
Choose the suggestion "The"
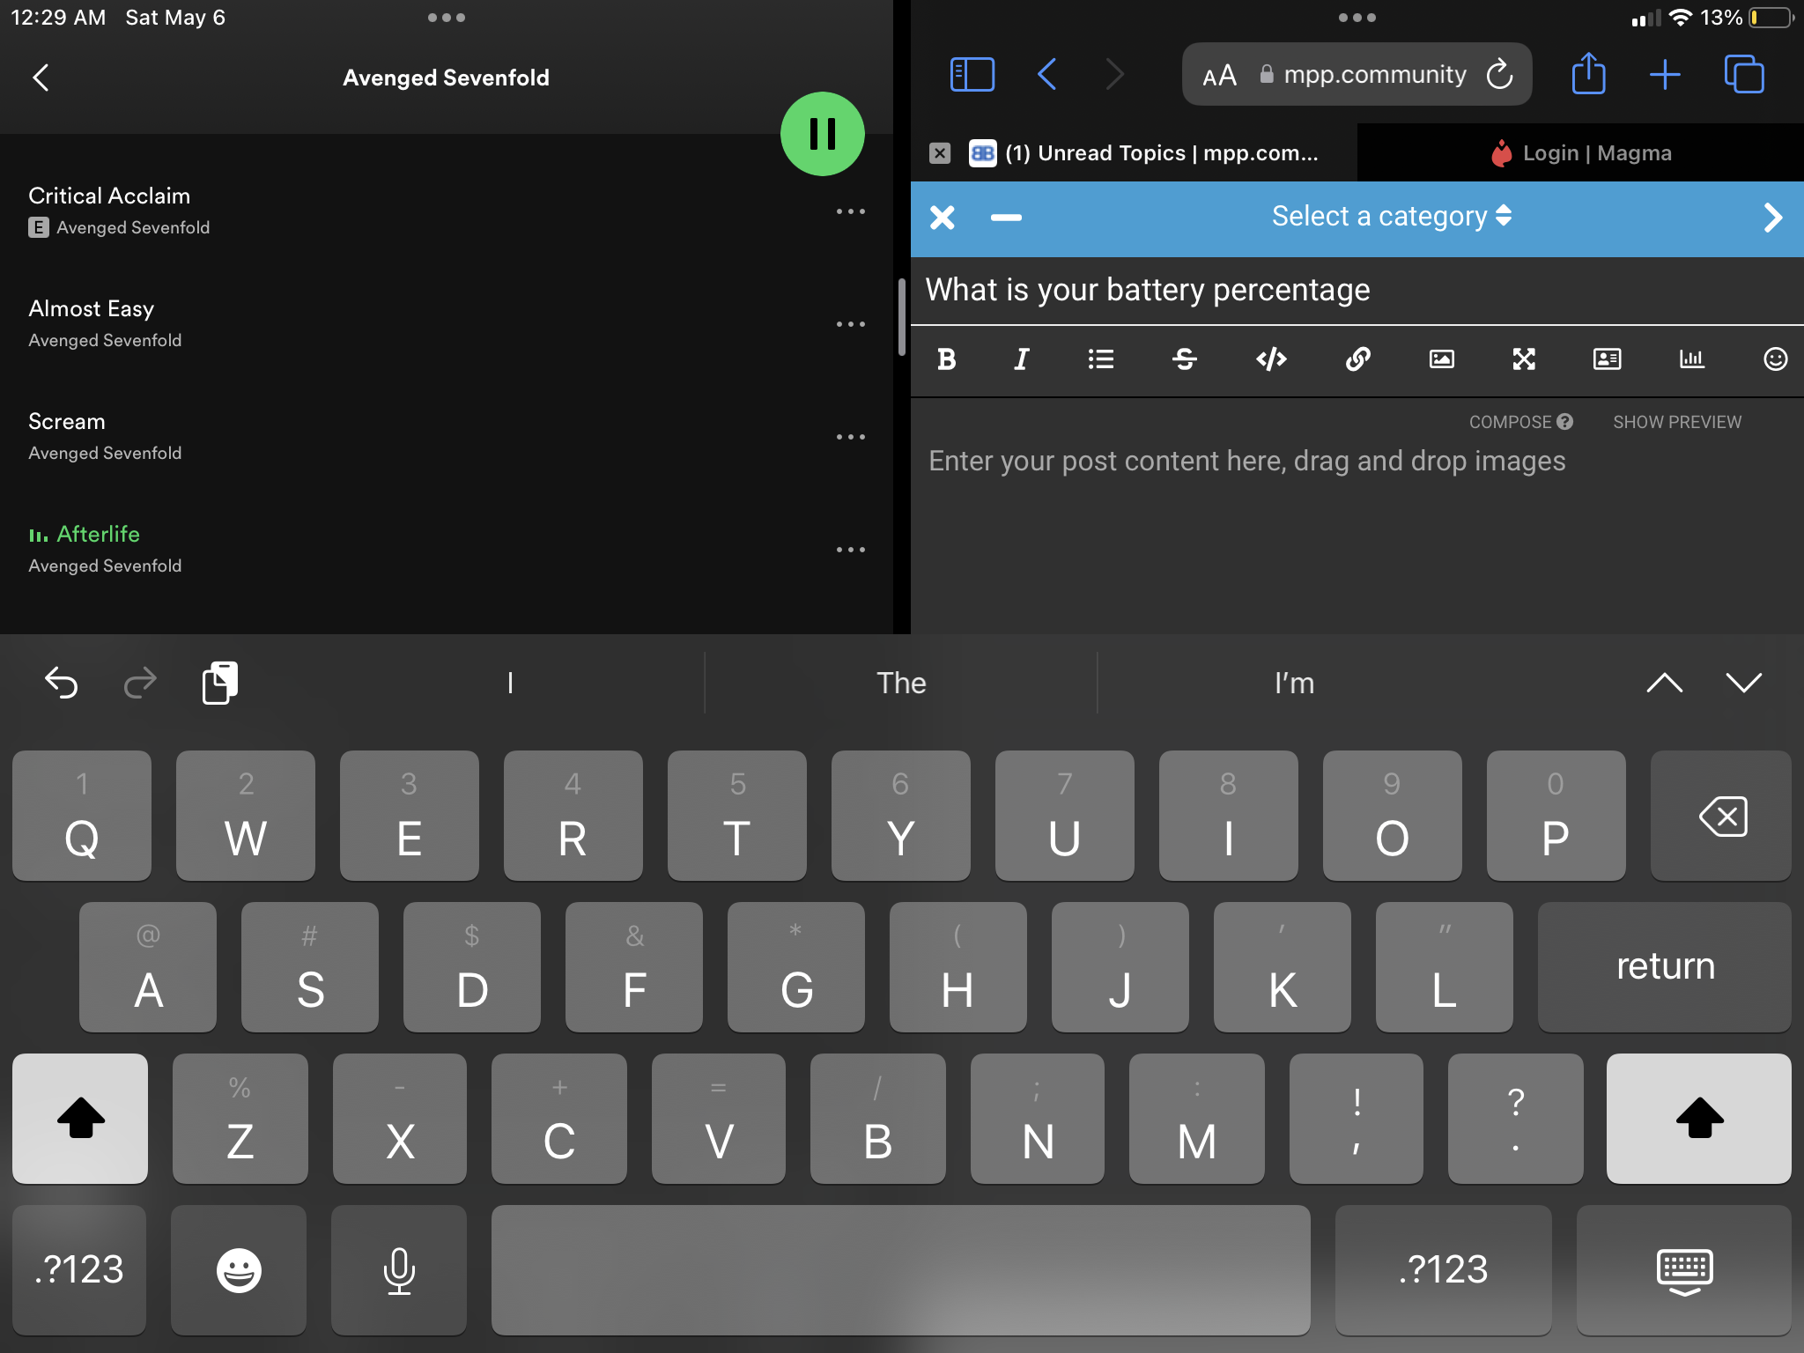click(x=901, y=683)
